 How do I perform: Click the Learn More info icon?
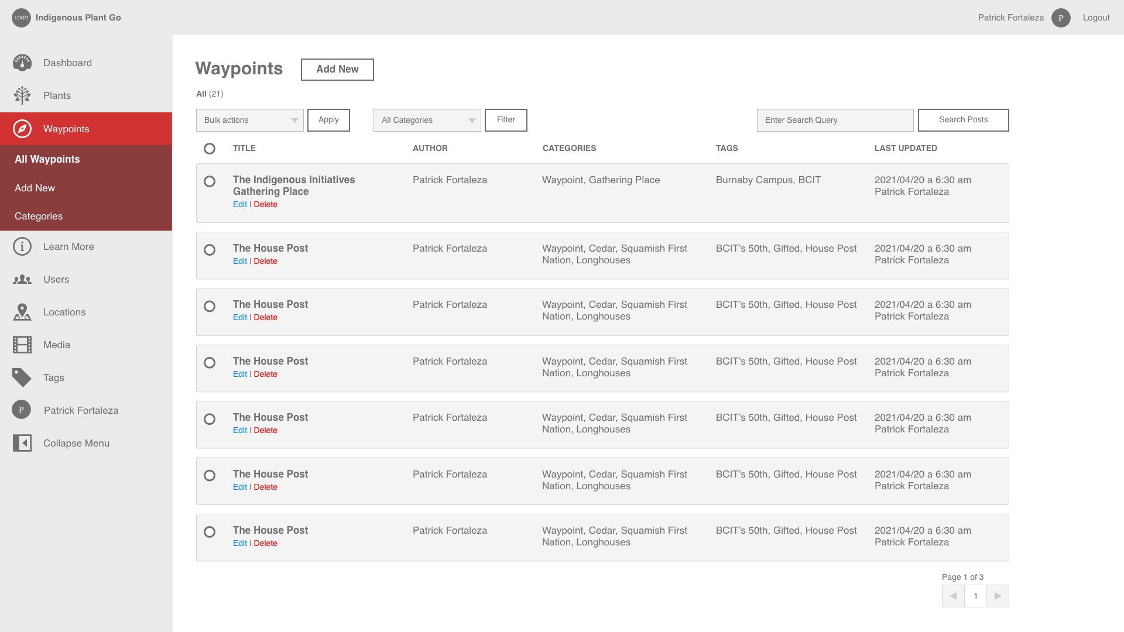[x=22, y=246]
